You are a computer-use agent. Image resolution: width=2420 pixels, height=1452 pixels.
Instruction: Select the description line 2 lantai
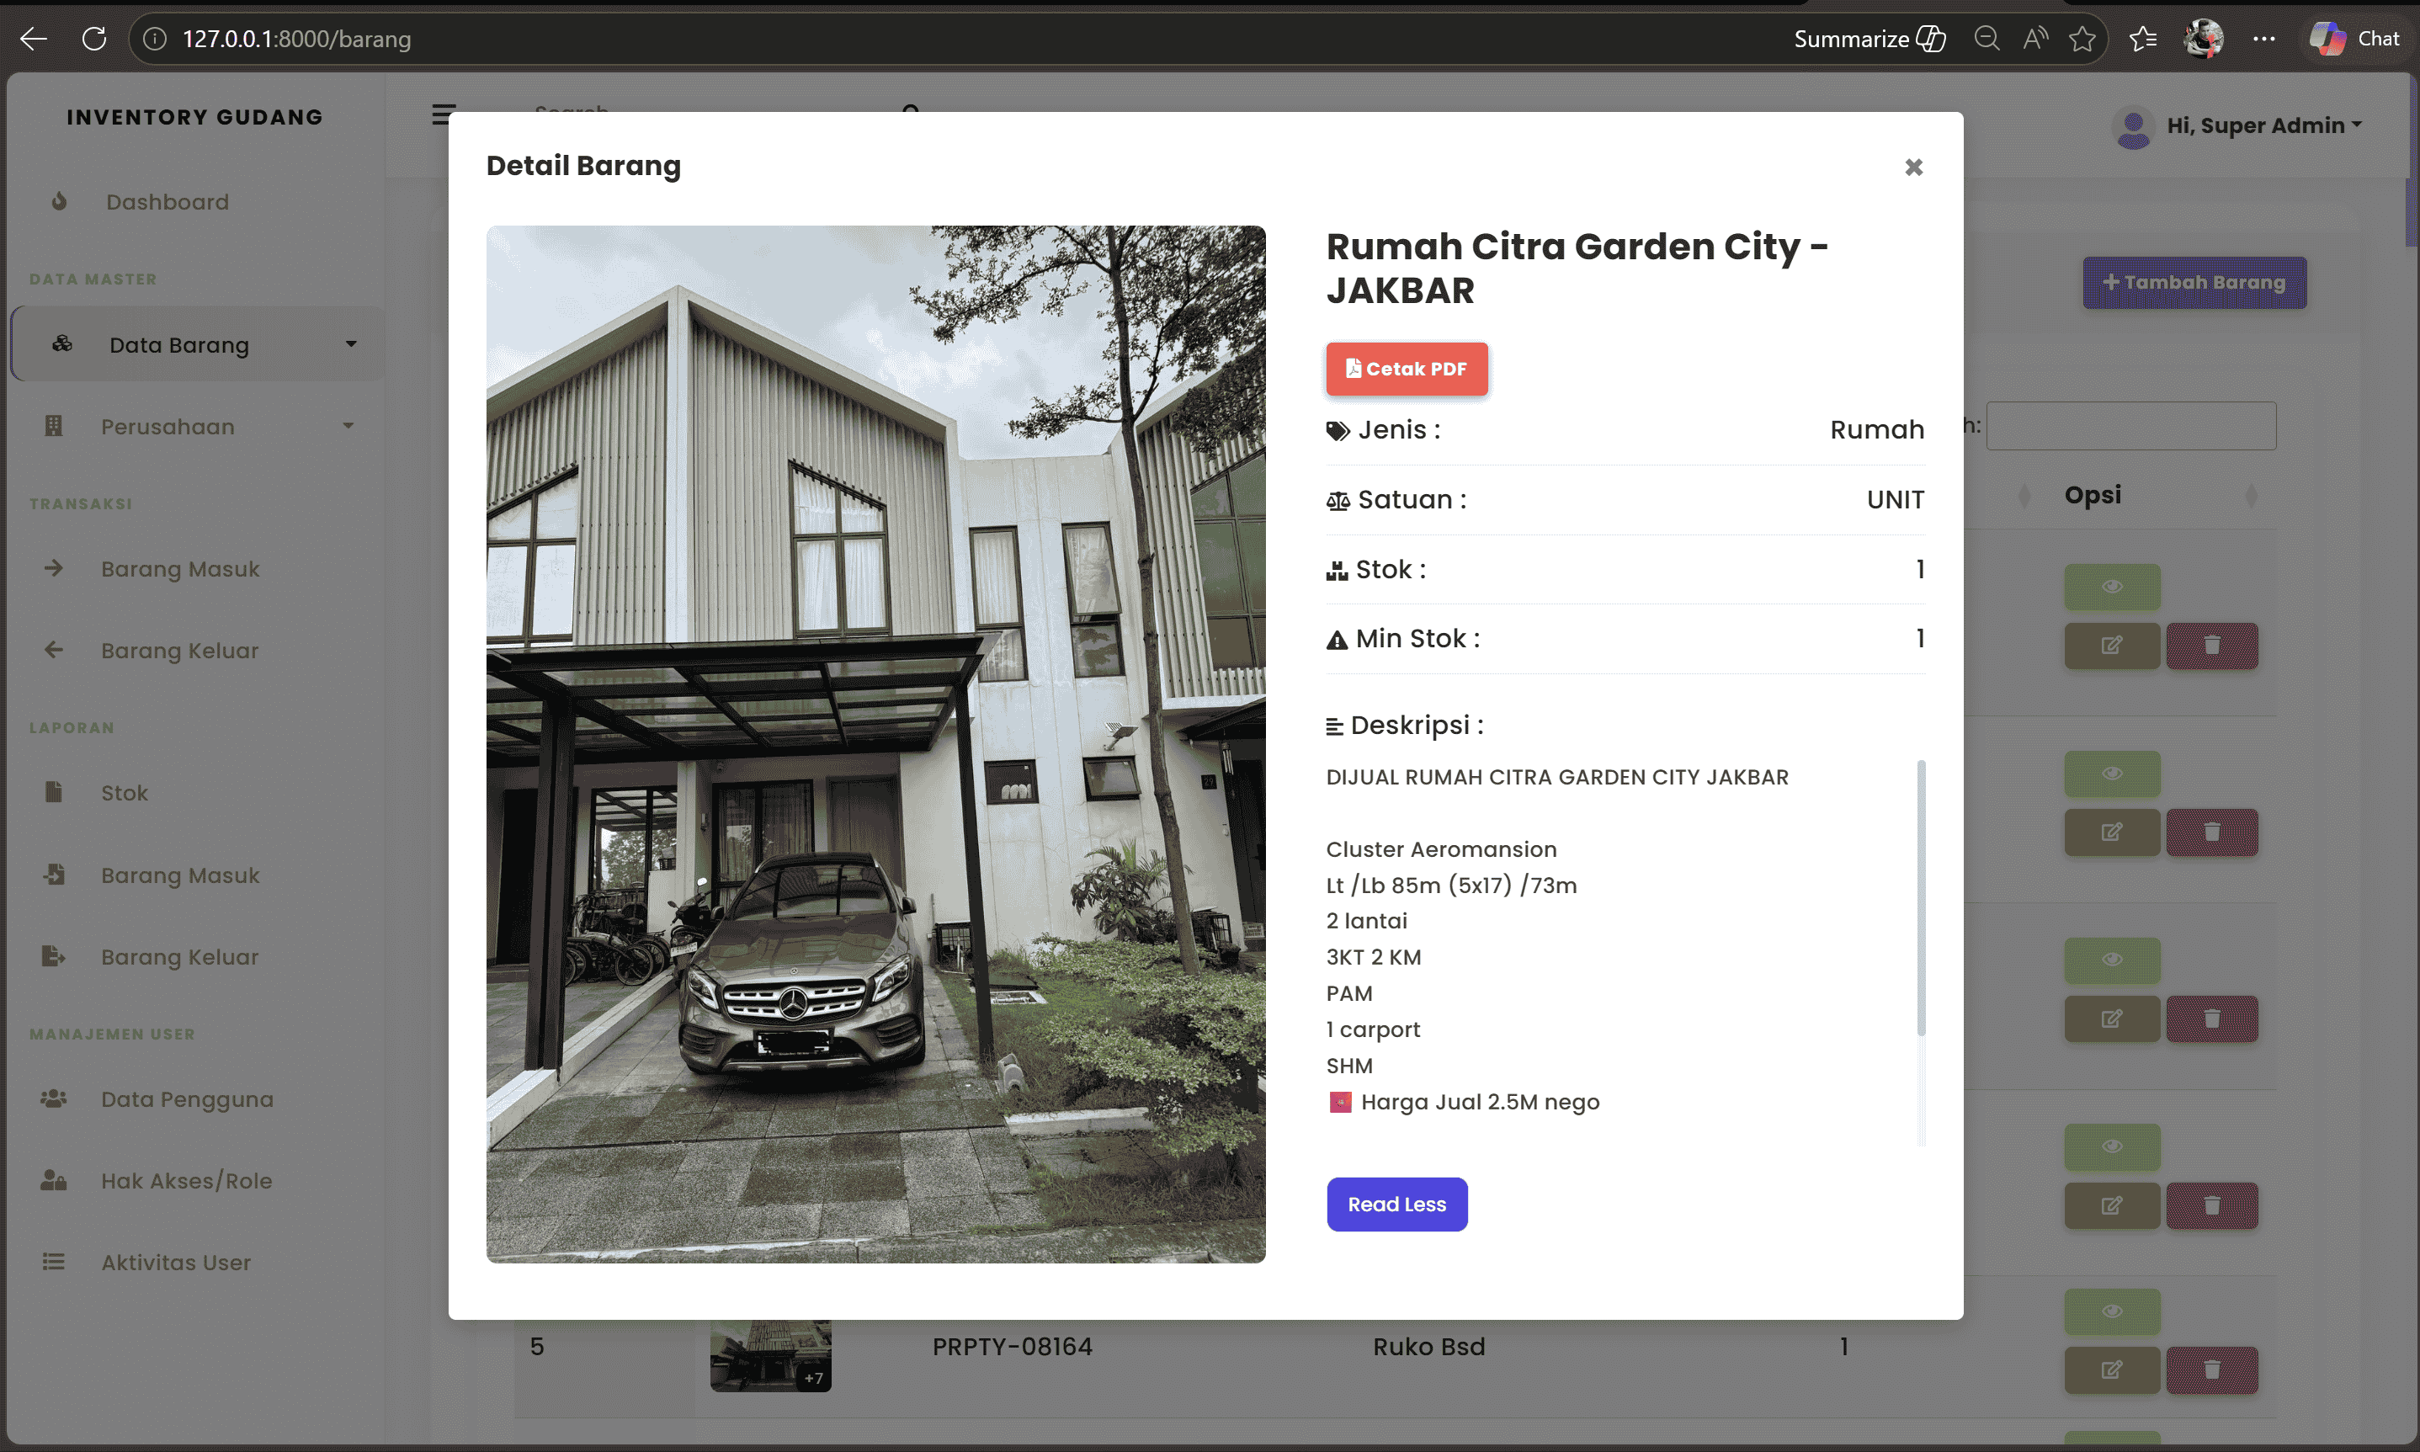(1366, 921)
